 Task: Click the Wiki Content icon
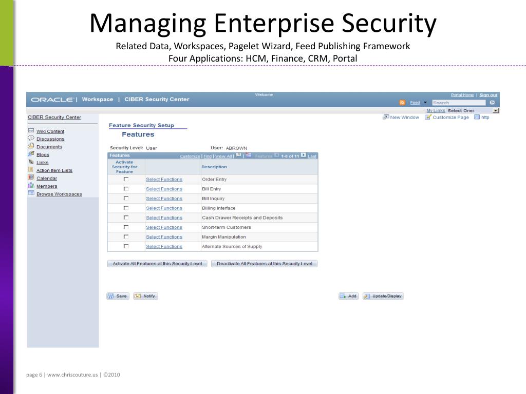(x=31, y=131)
